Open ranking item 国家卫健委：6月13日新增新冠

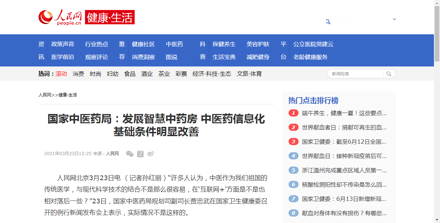(x=344, y=199)
